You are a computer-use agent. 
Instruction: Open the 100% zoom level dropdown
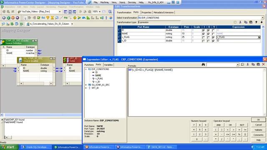click(x=100, y=12)
